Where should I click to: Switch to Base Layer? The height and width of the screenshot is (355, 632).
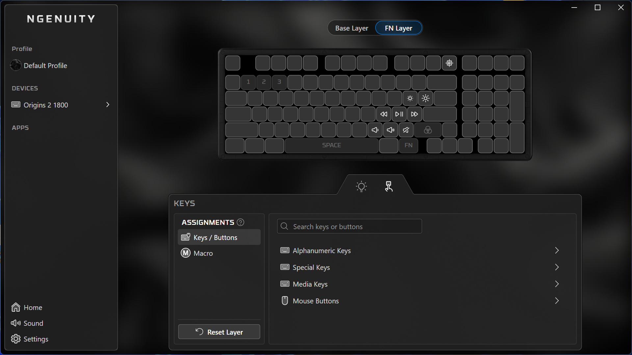click(352, 28)
